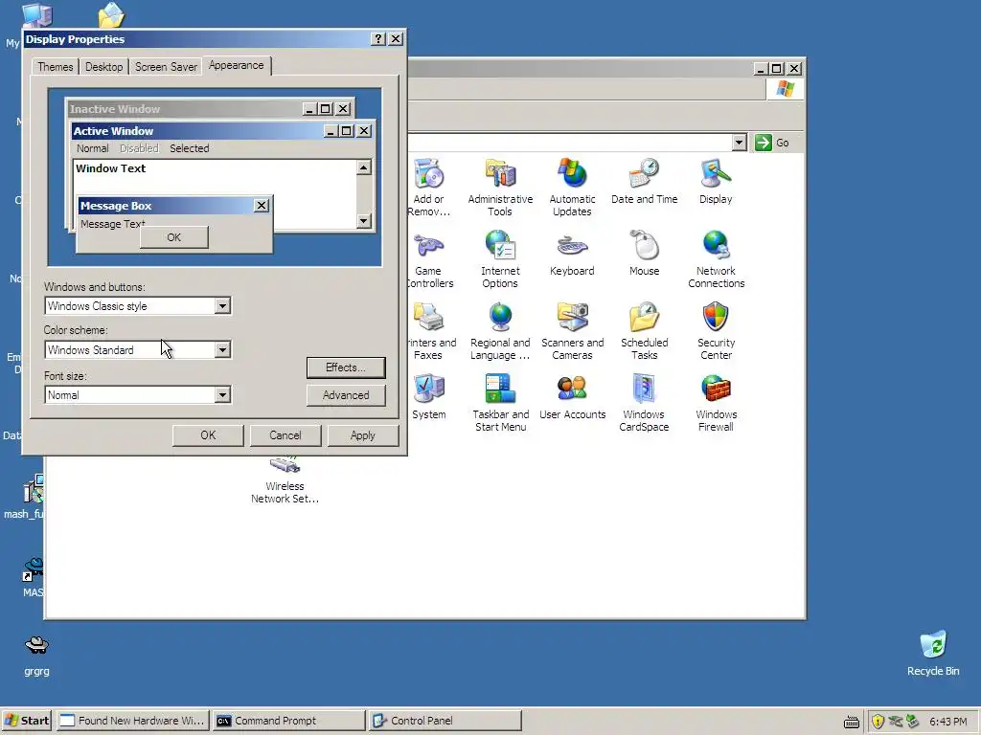
Task: Click Selected menu item in preview
Action: 189,148
